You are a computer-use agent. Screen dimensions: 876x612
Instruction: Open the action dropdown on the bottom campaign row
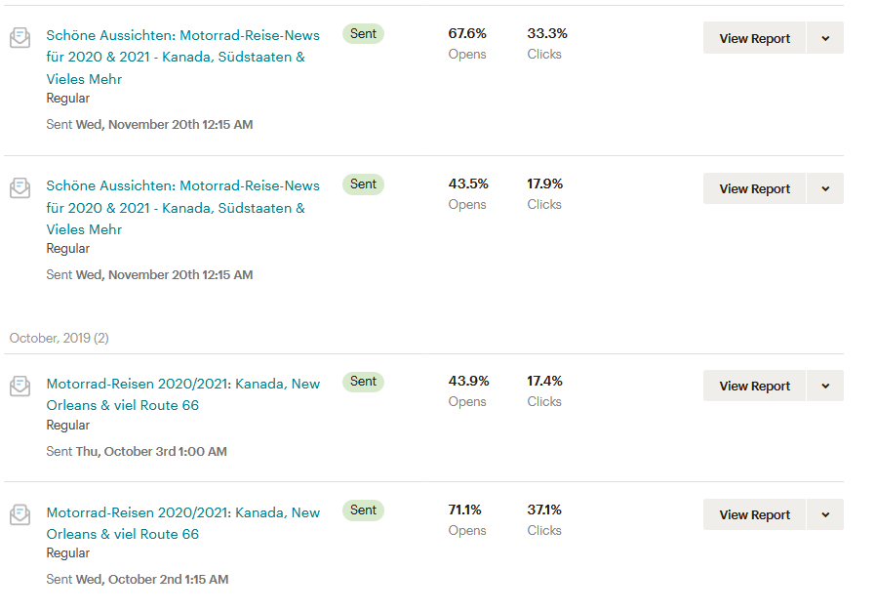click(x=824, y=514)
